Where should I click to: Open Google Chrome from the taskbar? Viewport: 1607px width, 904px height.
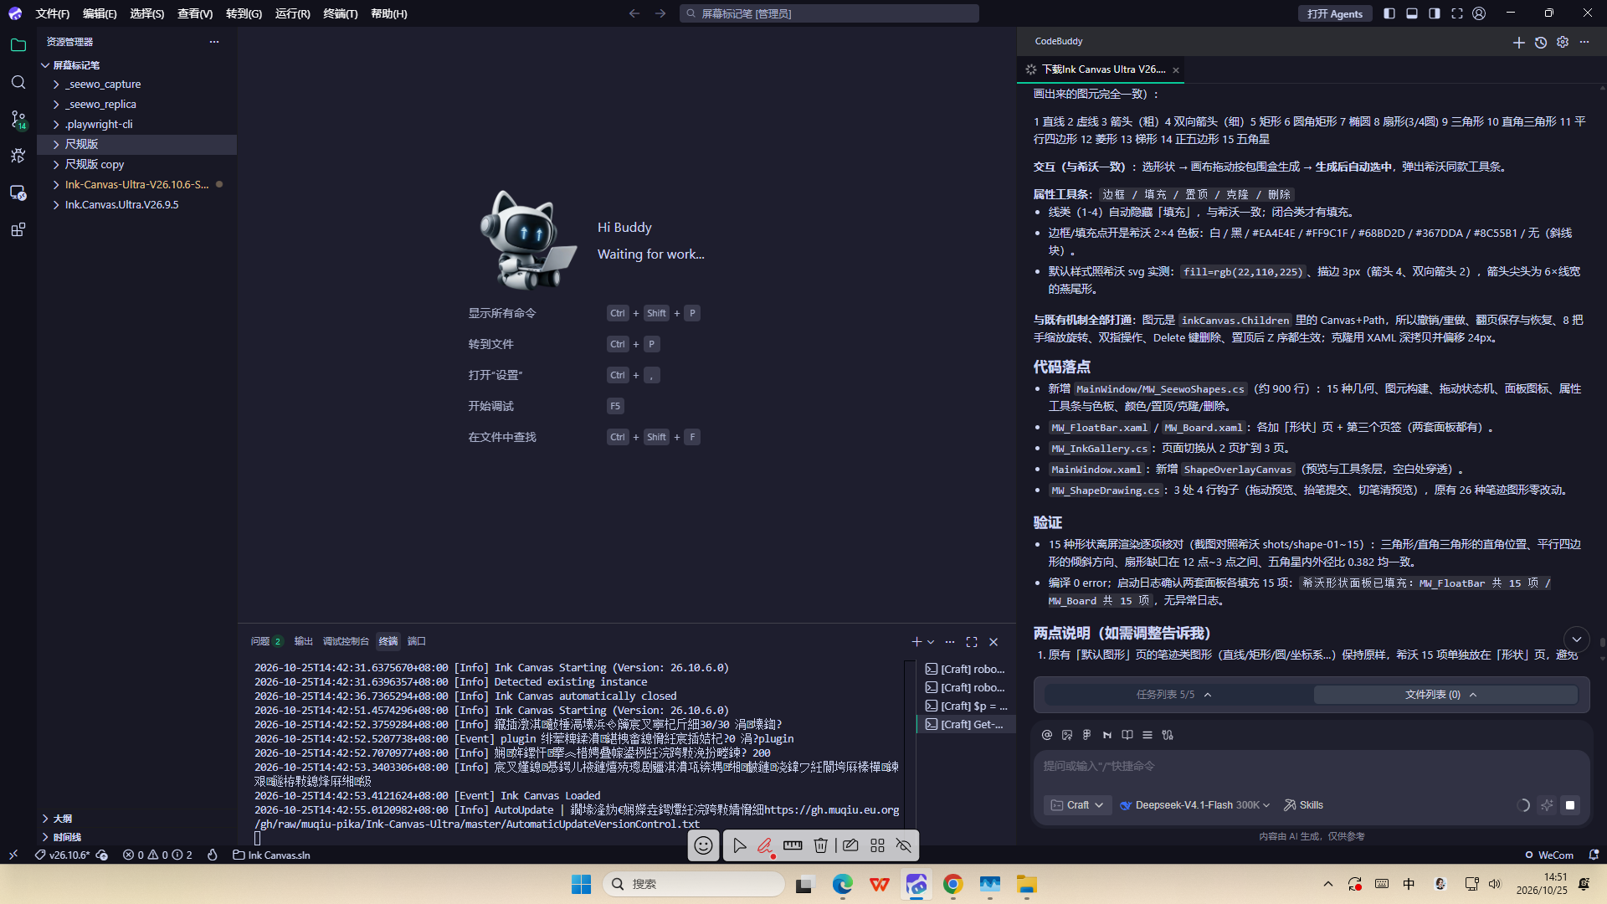(x=953, y=885)
